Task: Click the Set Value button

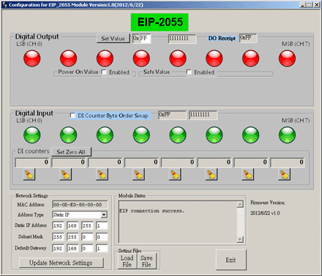Action: [x=113, y=39]
